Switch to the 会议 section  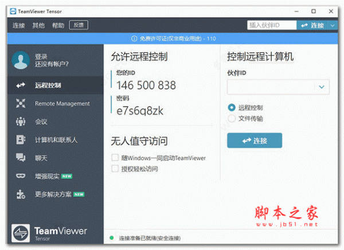[x=56, y=122]
